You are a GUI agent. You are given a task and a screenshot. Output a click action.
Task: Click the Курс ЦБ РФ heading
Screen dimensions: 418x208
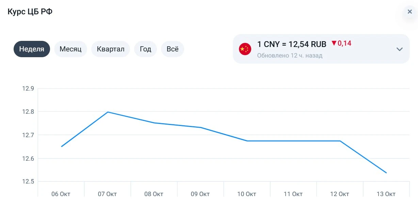30,12
